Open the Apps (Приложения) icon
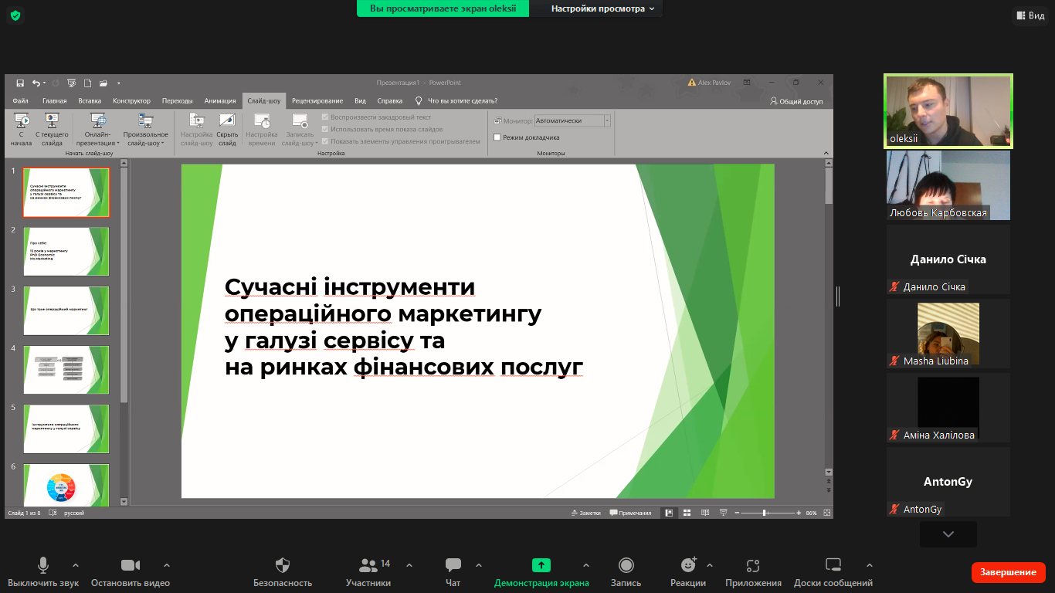This screenshot has height=593, width=1055. coord(753,566)
